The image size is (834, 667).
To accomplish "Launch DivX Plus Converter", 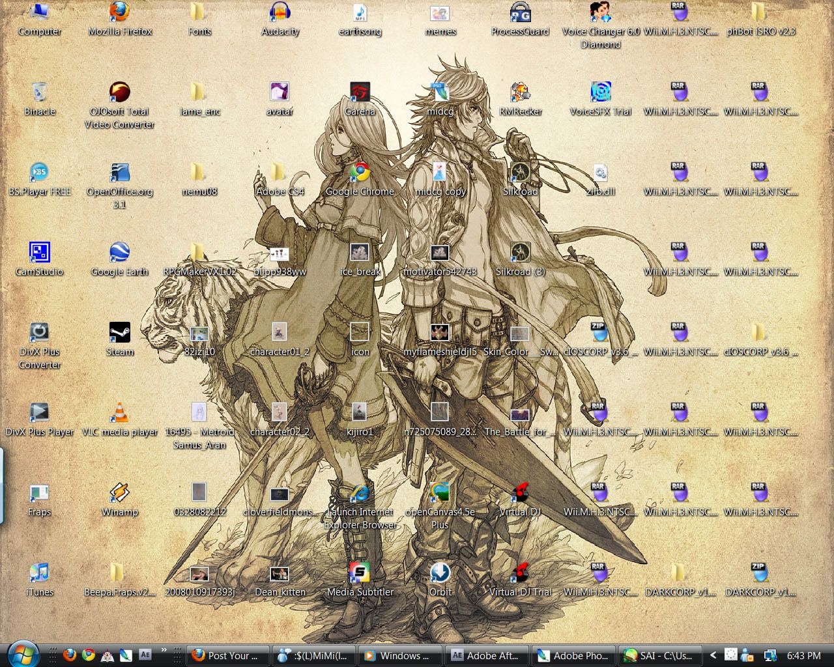I will click(40, 346).
